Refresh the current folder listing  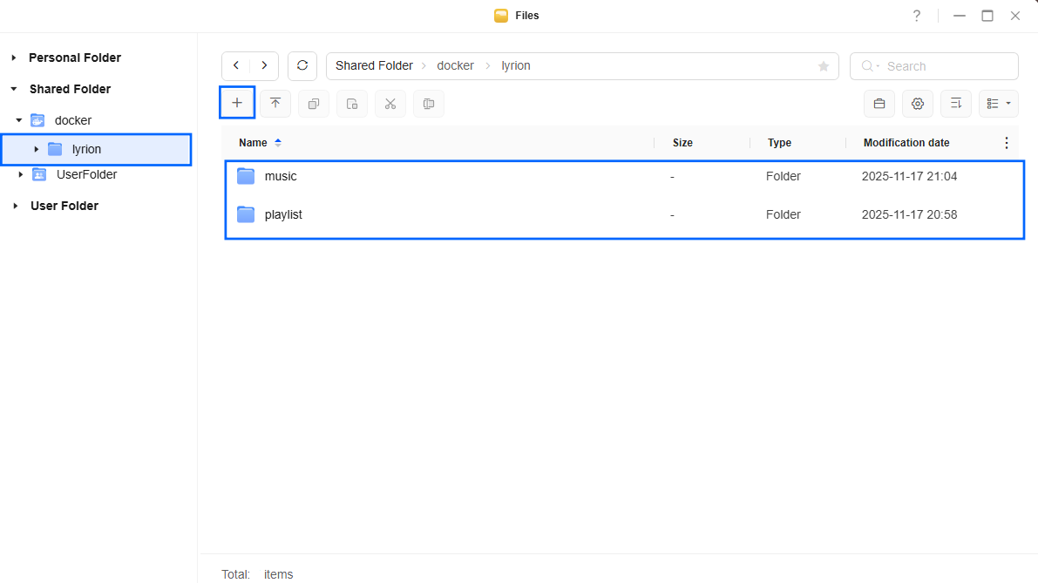click(302, 66)
